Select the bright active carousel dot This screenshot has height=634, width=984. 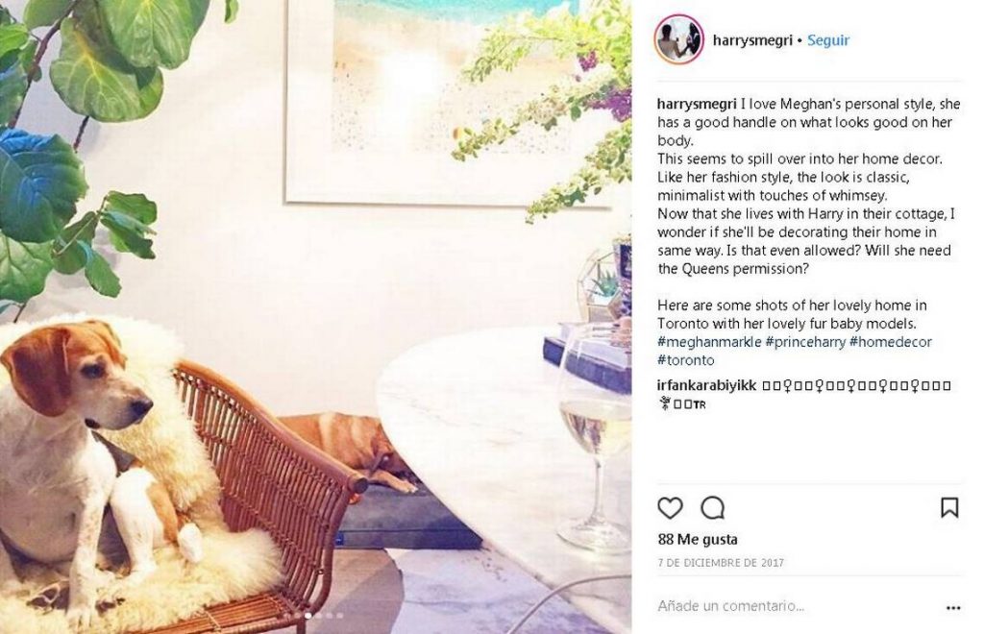(x=308, y=616)
